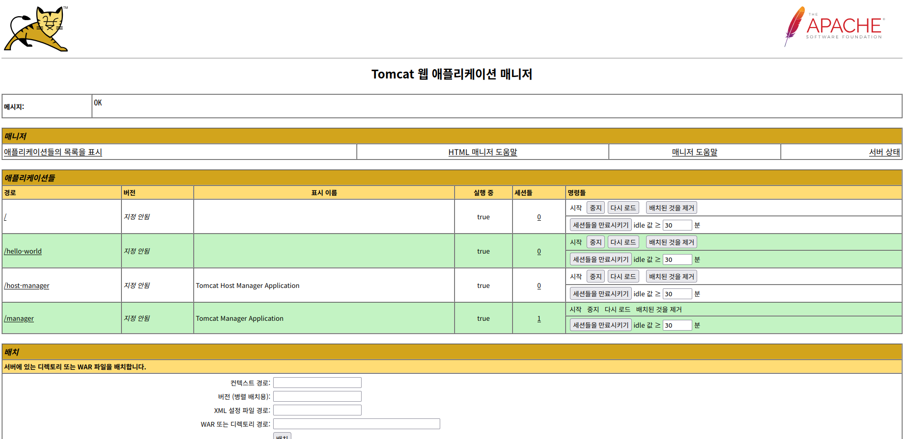
Task: Click the Apache Software Foundation logo
Action: click(x=834, y=26)
